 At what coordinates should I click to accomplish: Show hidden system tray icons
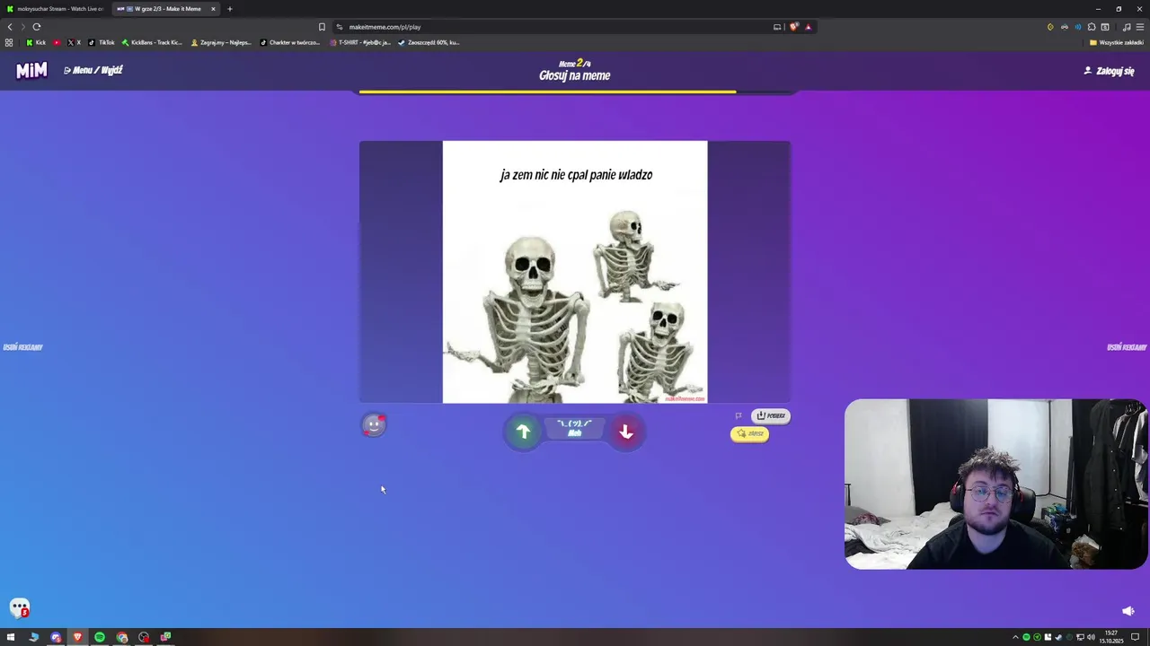pyautogui.click(x=1016, y=637)
